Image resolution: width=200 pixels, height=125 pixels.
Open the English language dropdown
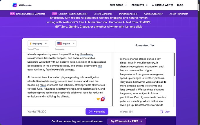click(66, 44)
